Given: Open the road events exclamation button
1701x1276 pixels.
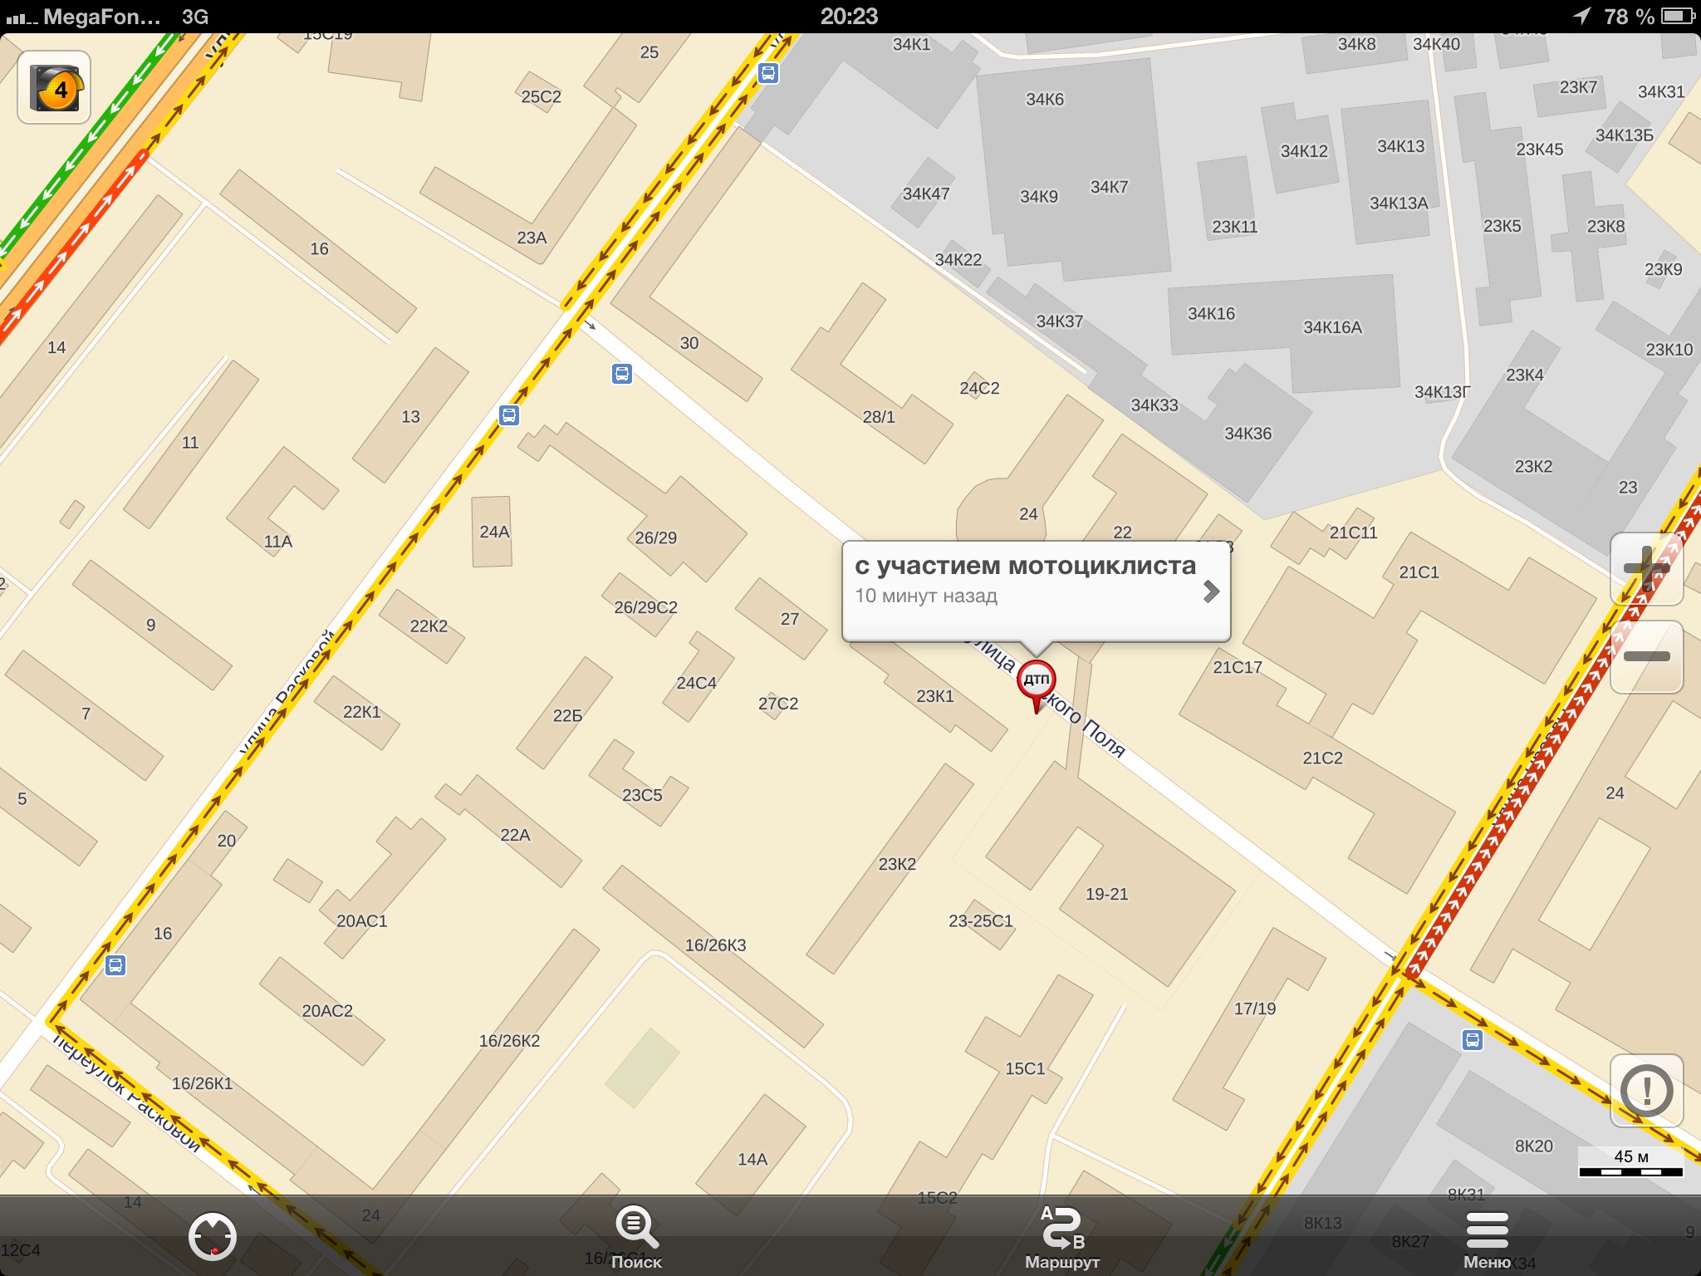Looking at the screenshot, I should (x=1646, y=1091).
